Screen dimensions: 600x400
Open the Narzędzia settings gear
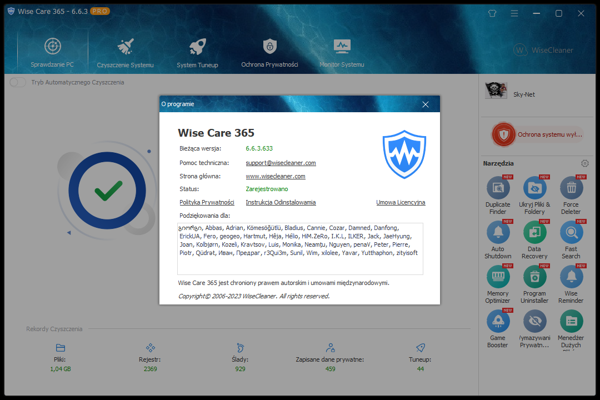584,163
